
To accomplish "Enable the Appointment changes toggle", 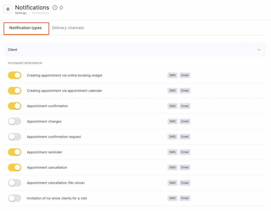I will tap(15, 121).
